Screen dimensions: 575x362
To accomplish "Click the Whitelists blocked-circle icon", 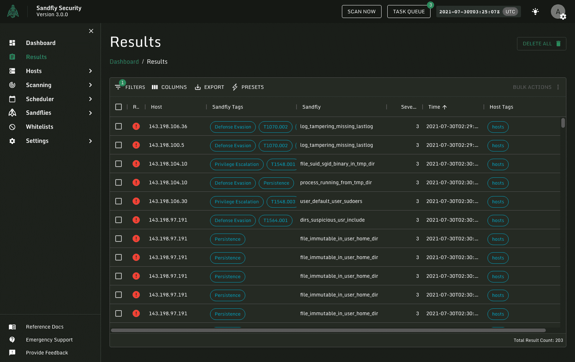I will pyautogui.click(x=12, y=127).
